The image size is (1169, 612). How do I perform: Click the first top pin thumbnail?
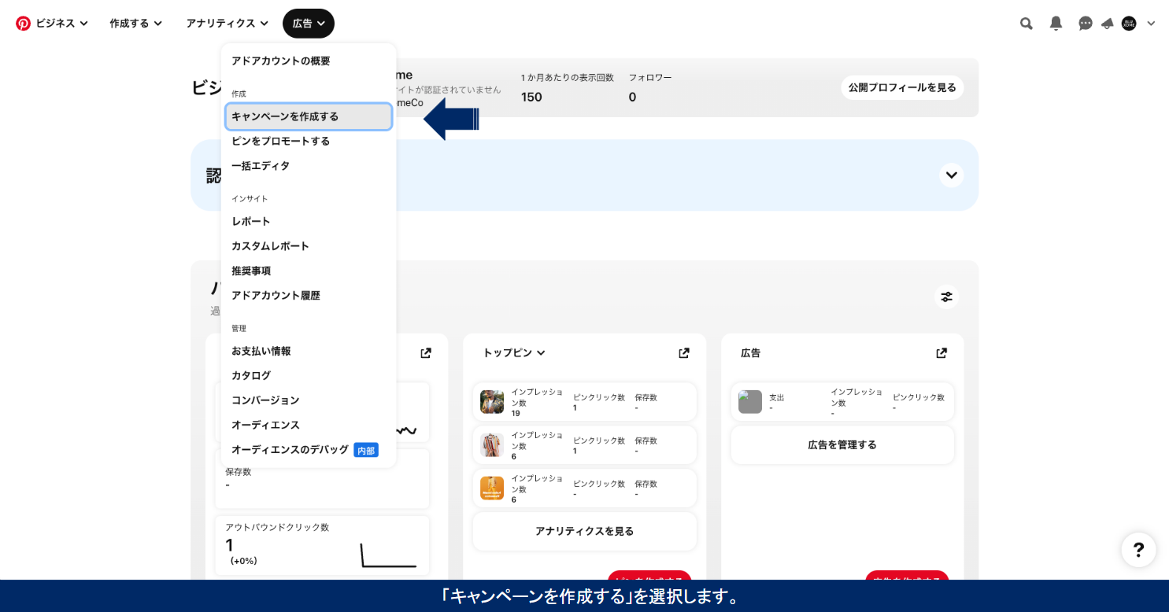point(492,402)
